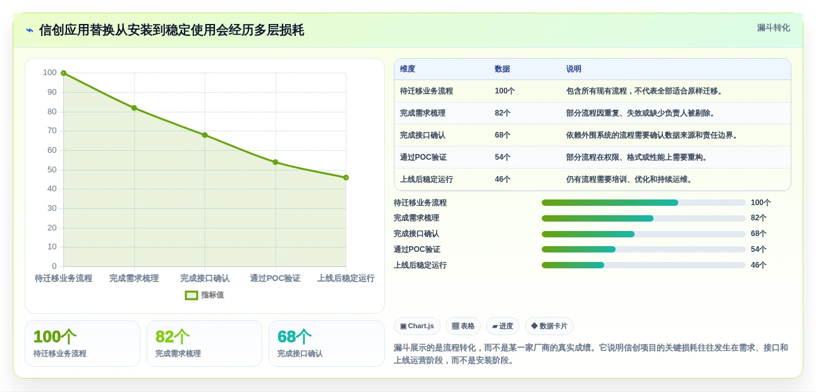Image resolution: width=816 pixels, height=392 pixels.
Task: Click the 维度 column header
Action: [x=408, y=69]
